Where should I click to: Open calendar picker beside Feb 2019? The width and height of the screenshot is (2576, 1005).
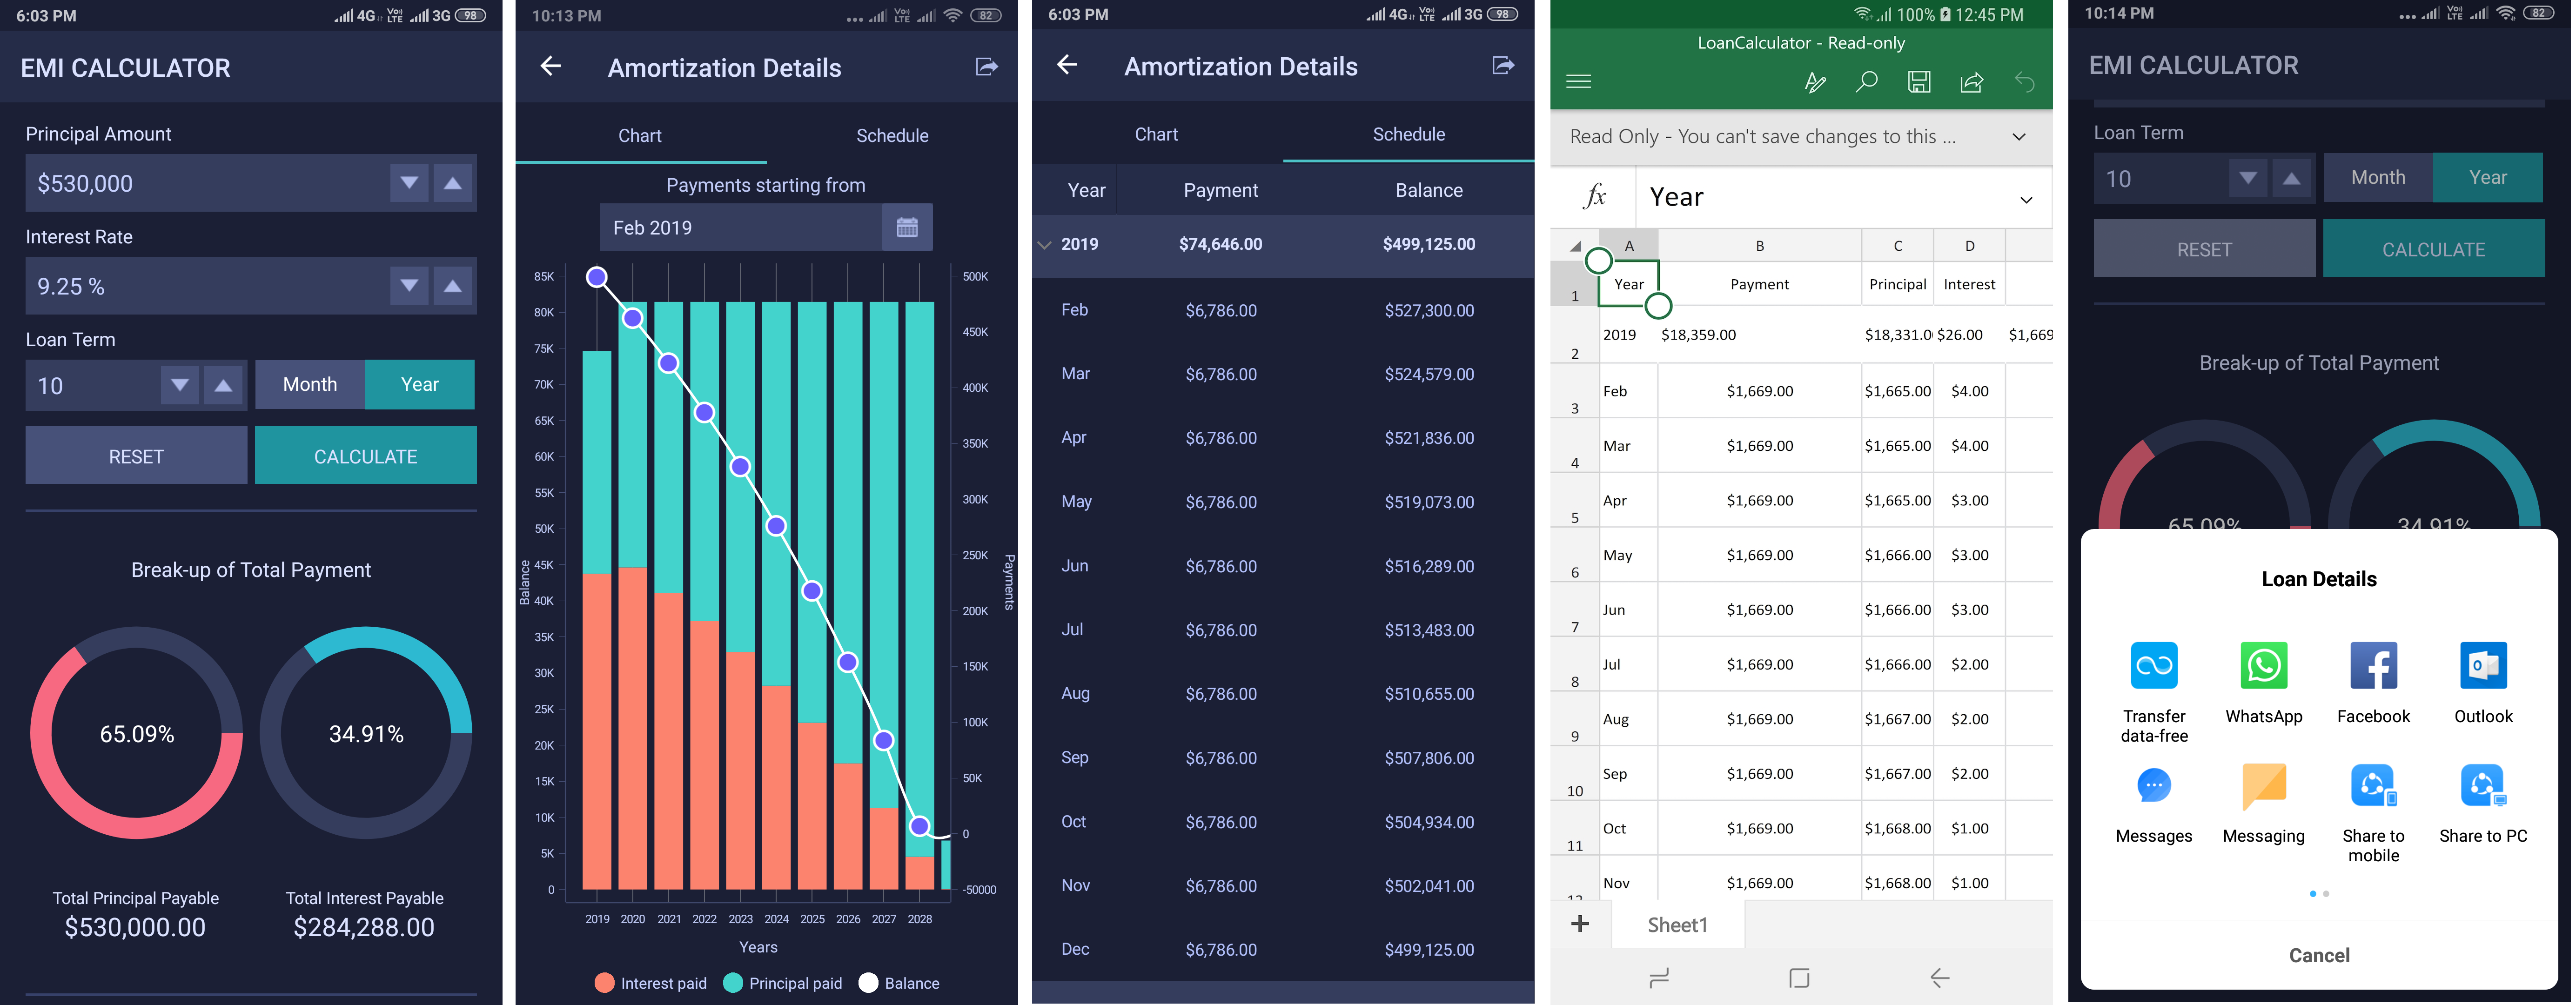coord(907,228)
